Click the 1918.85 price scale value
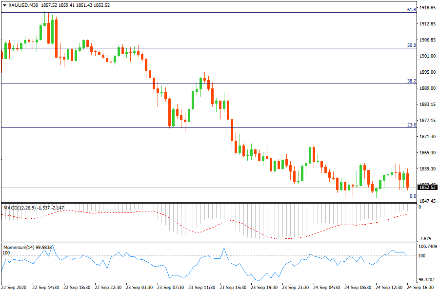 coord(427,8)
